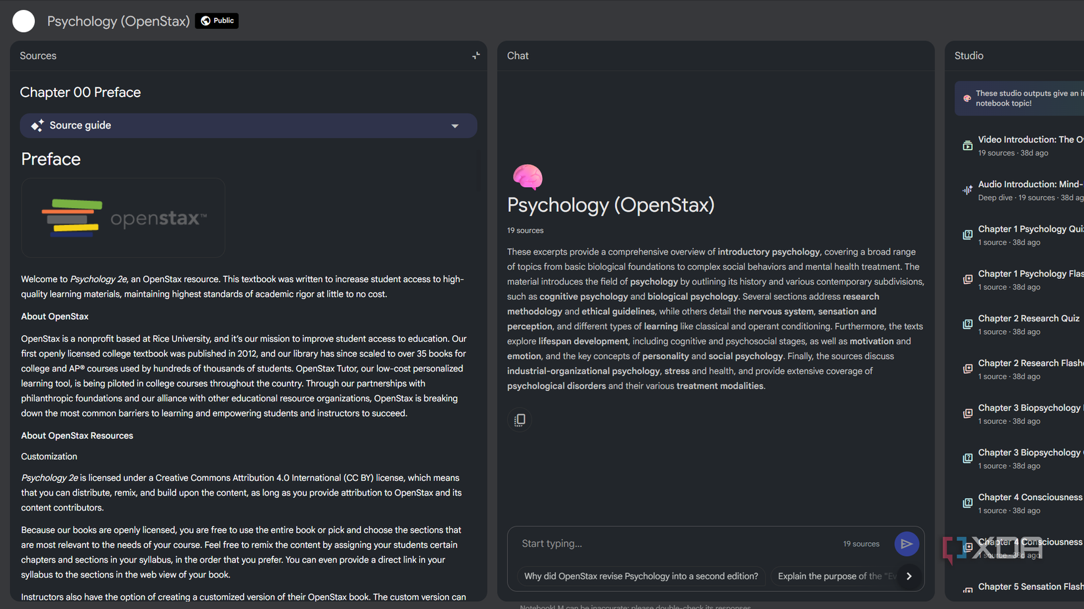The width and height of the screenshot is (1084, 609).
Task: Click the 'Studio' panel header label
Action: tap(969, 56)
